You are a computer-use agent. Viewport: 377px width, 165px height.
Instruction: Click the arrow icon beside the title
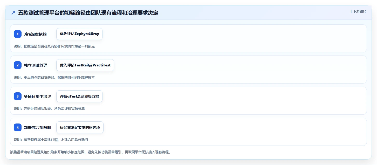click(13, 13)
